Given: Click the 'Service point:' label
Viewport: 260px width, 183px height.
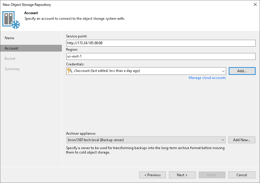Looking at the screenshot, I should tap(76, 36).
